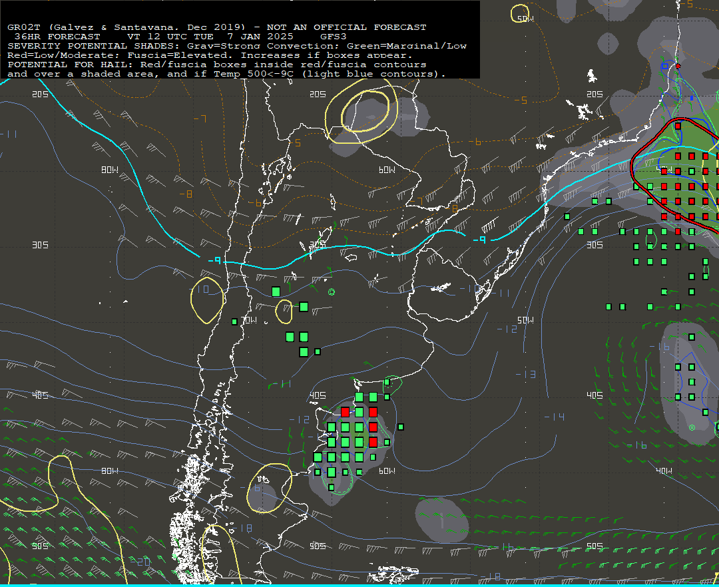
Task: Select the "-16" label in the eastern gray shading
Action: (x=659, y=347)
